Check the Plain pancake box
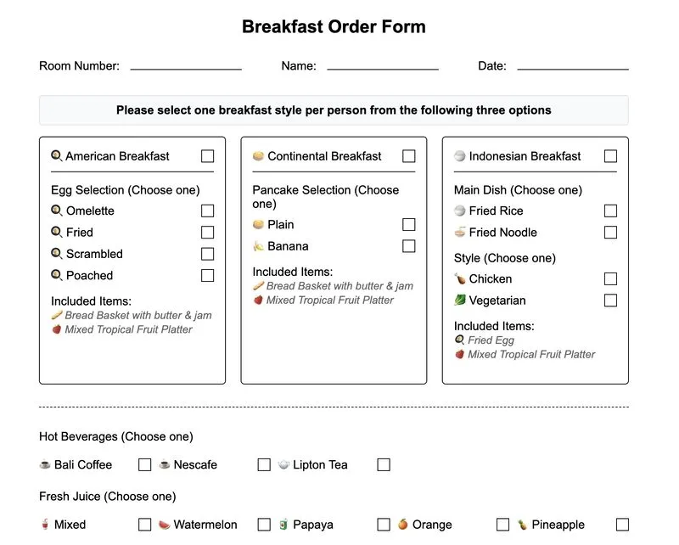679x545 pixels. click(409, 224)
